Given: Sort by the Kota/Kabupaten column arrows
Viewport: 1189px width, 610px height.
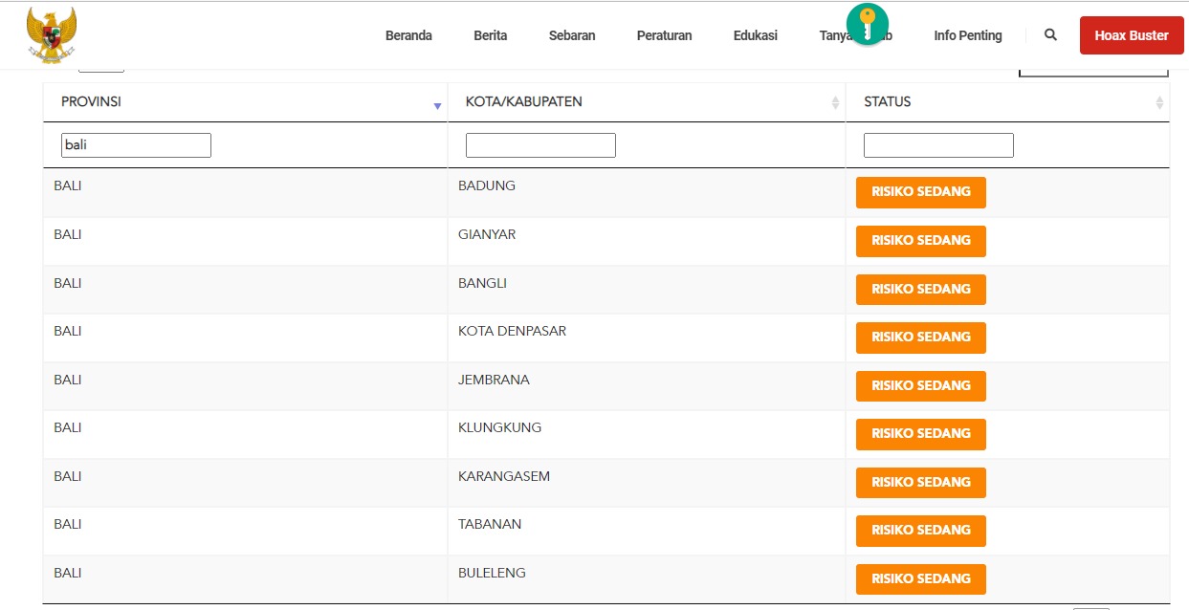Looking at the screenshot, I should 835,103.
